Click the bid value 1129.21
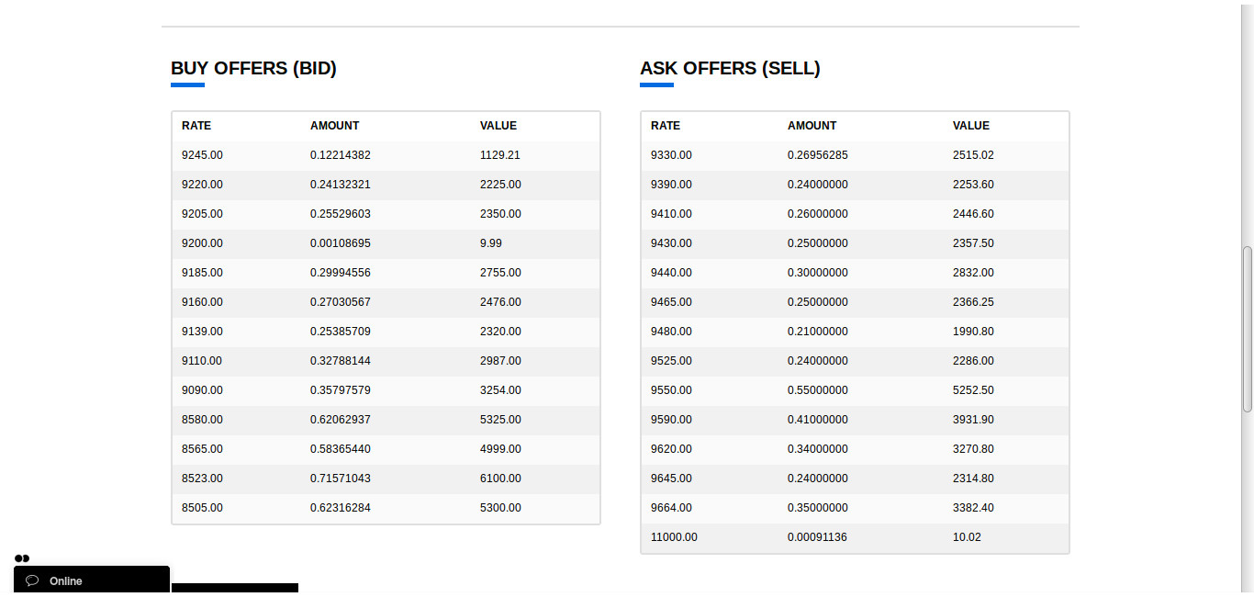Viewport: 1254px width, 597px height. click(x=500, y=155)
